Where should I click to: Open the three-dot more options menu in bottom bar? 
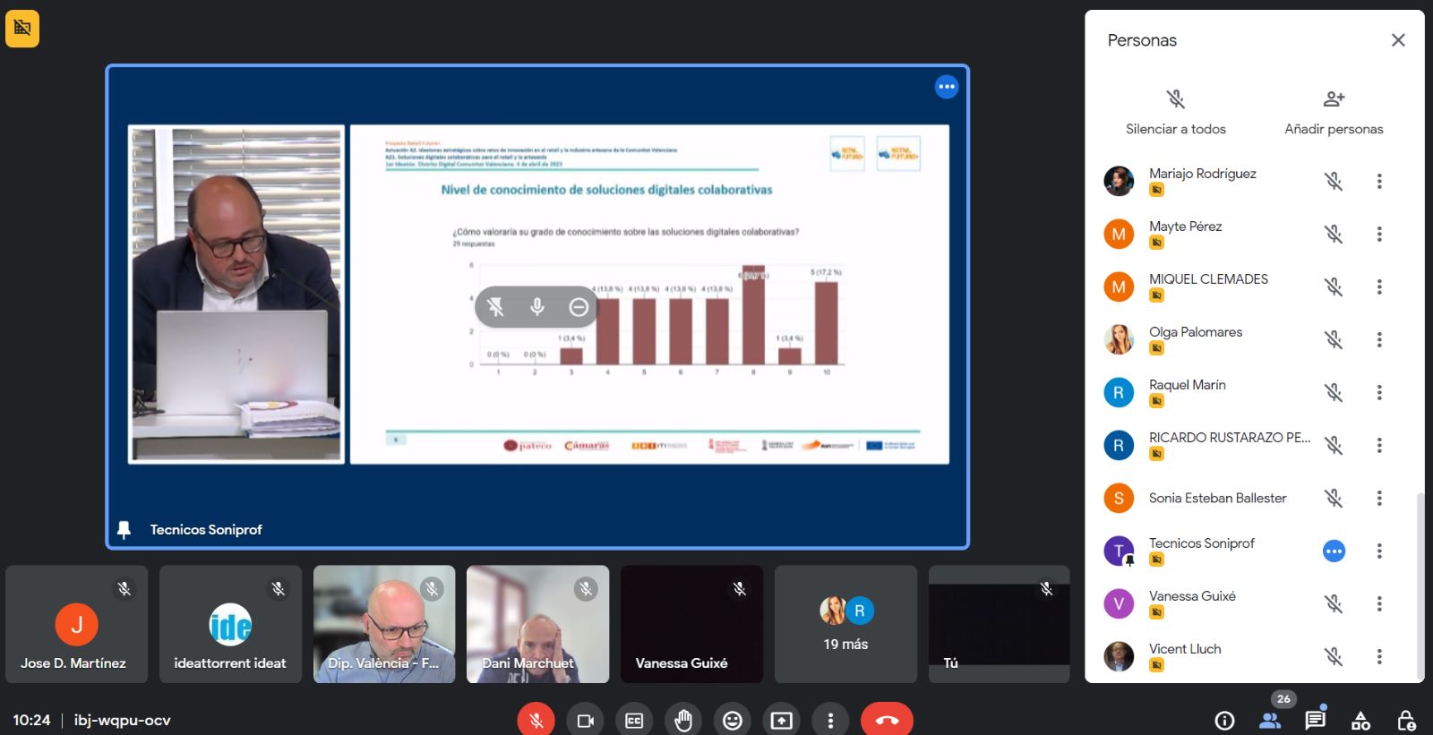[830, 720]
